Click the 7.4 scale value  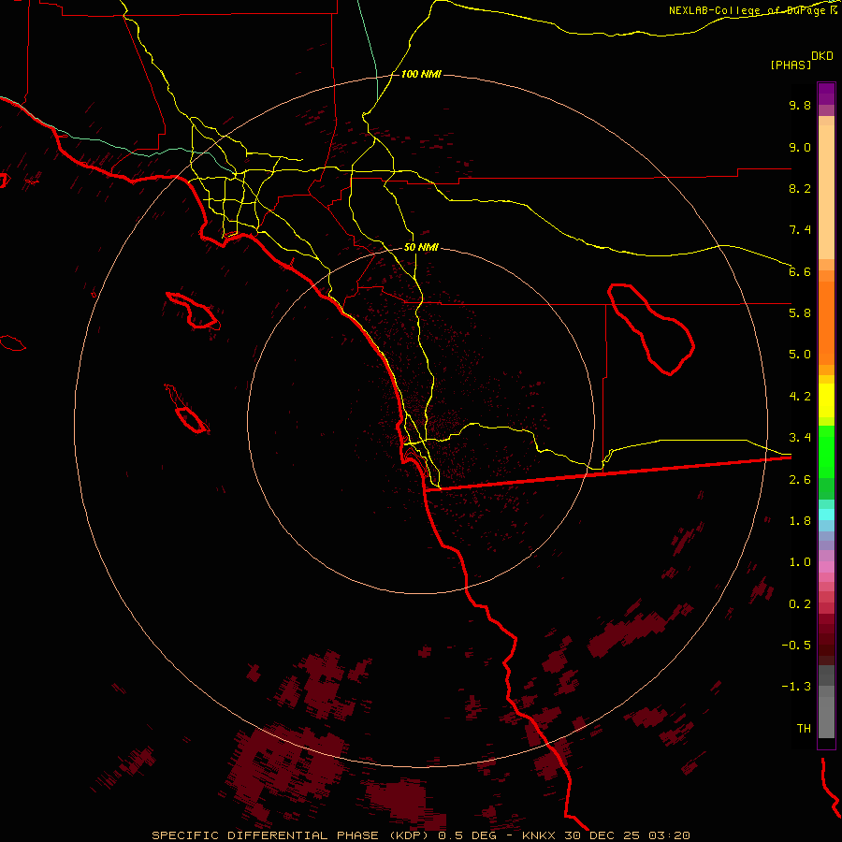pyautogui.click(x=800, y=230)
